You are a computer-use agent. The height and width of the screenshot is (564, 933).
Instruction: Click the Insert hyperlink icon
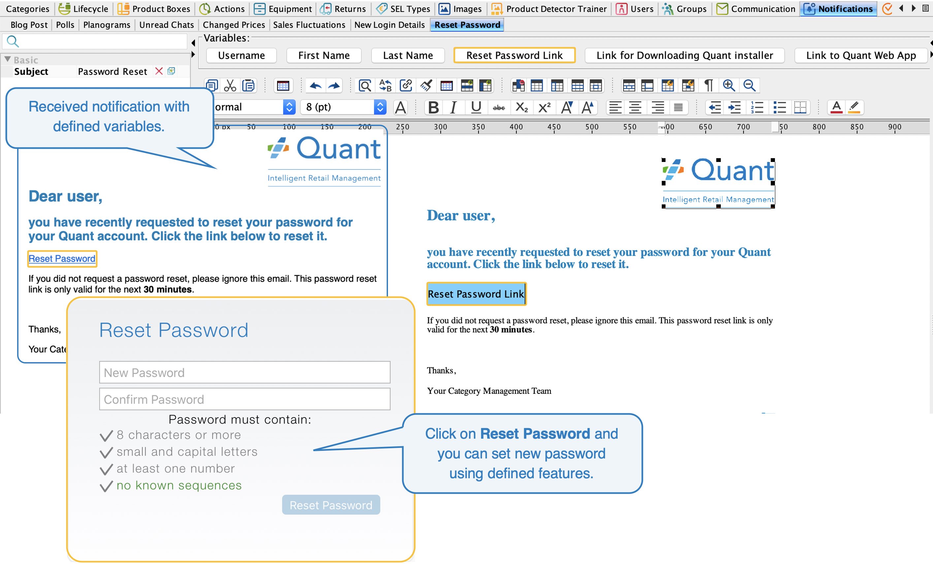405,85
